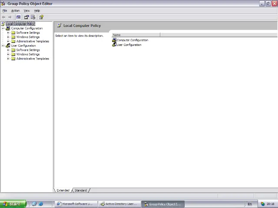Screen dimensions: 278x208
Task: Select Computer Configuration in the tree
Action: coord(27,28)
